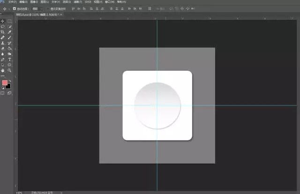Image resolution: width=300 pixels, height=194 pixels.
Task: Open the Help menu
Action: pyautogui.click(x=121, y=2)
